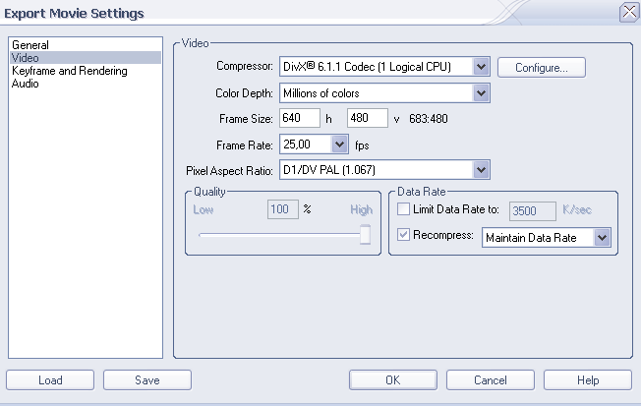The width and height of the screenshot is (641, 406).
Task: Click the Cancel button
Action: pos(491,380)
